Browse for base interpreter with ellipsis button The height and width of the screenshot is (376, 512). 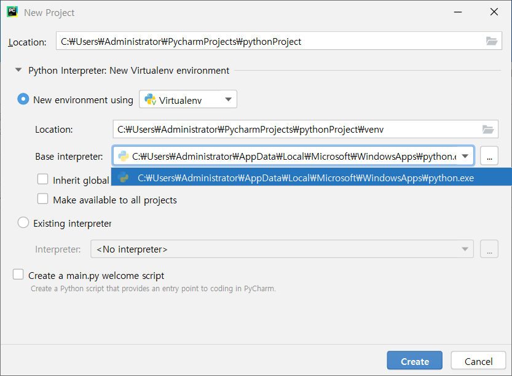[x=489, y=155]
